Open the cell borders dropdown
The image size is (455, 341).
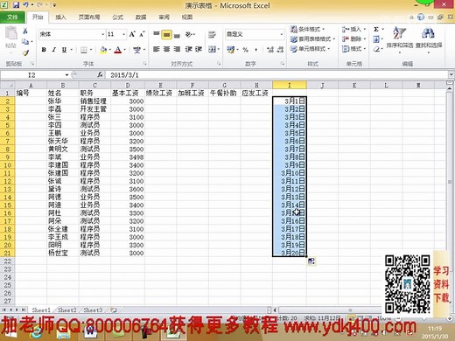[x=91, y=50]
